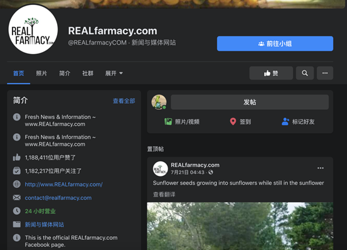
Task: Open the 社群 tab
Action: (88, 73)
